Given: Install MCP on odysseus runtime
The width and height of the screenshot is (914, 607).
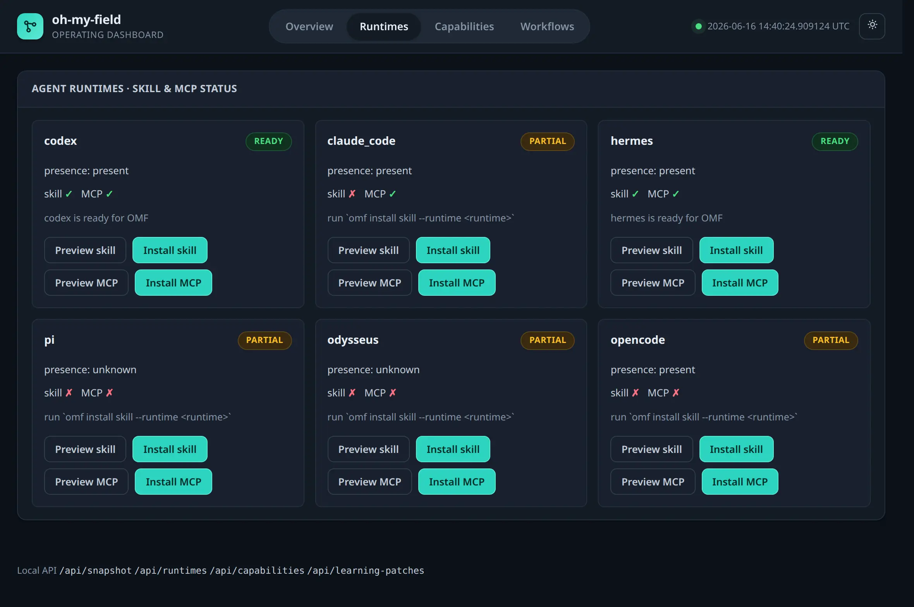Looking at the screenshot, I should (x=457, y=482).
